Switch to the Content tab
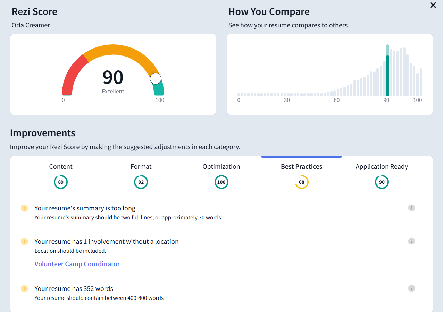The image size is (443, 312). click(61, 167)
